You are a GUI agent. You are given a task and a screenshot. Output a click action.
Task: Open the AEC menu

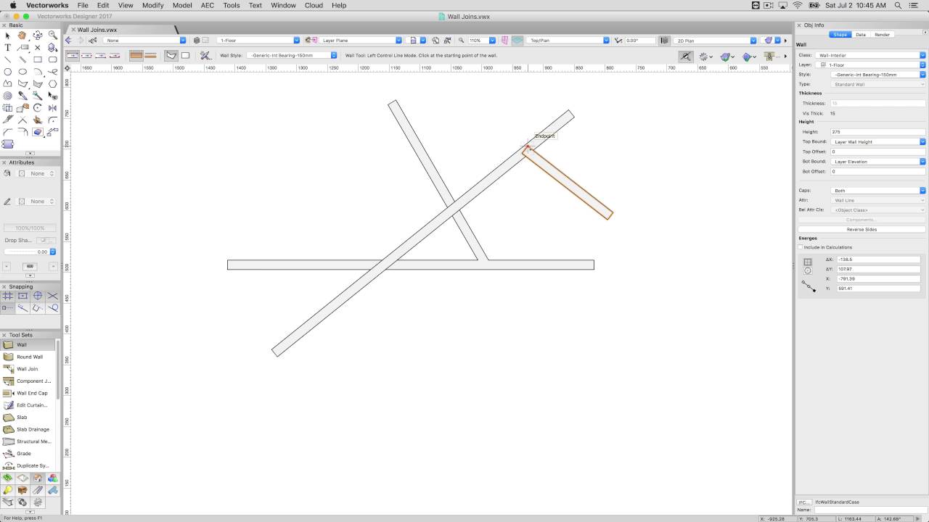point(208,5)
